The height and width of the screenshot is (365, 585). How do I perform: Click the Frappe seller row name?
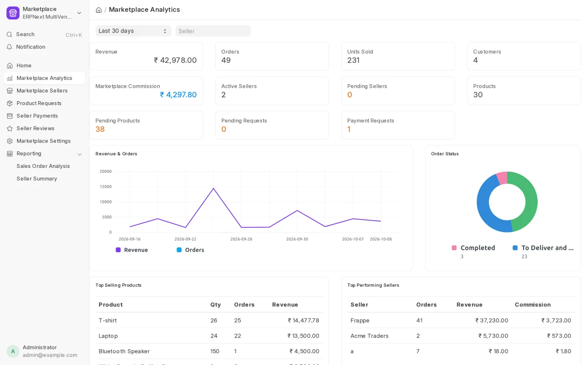360,321
